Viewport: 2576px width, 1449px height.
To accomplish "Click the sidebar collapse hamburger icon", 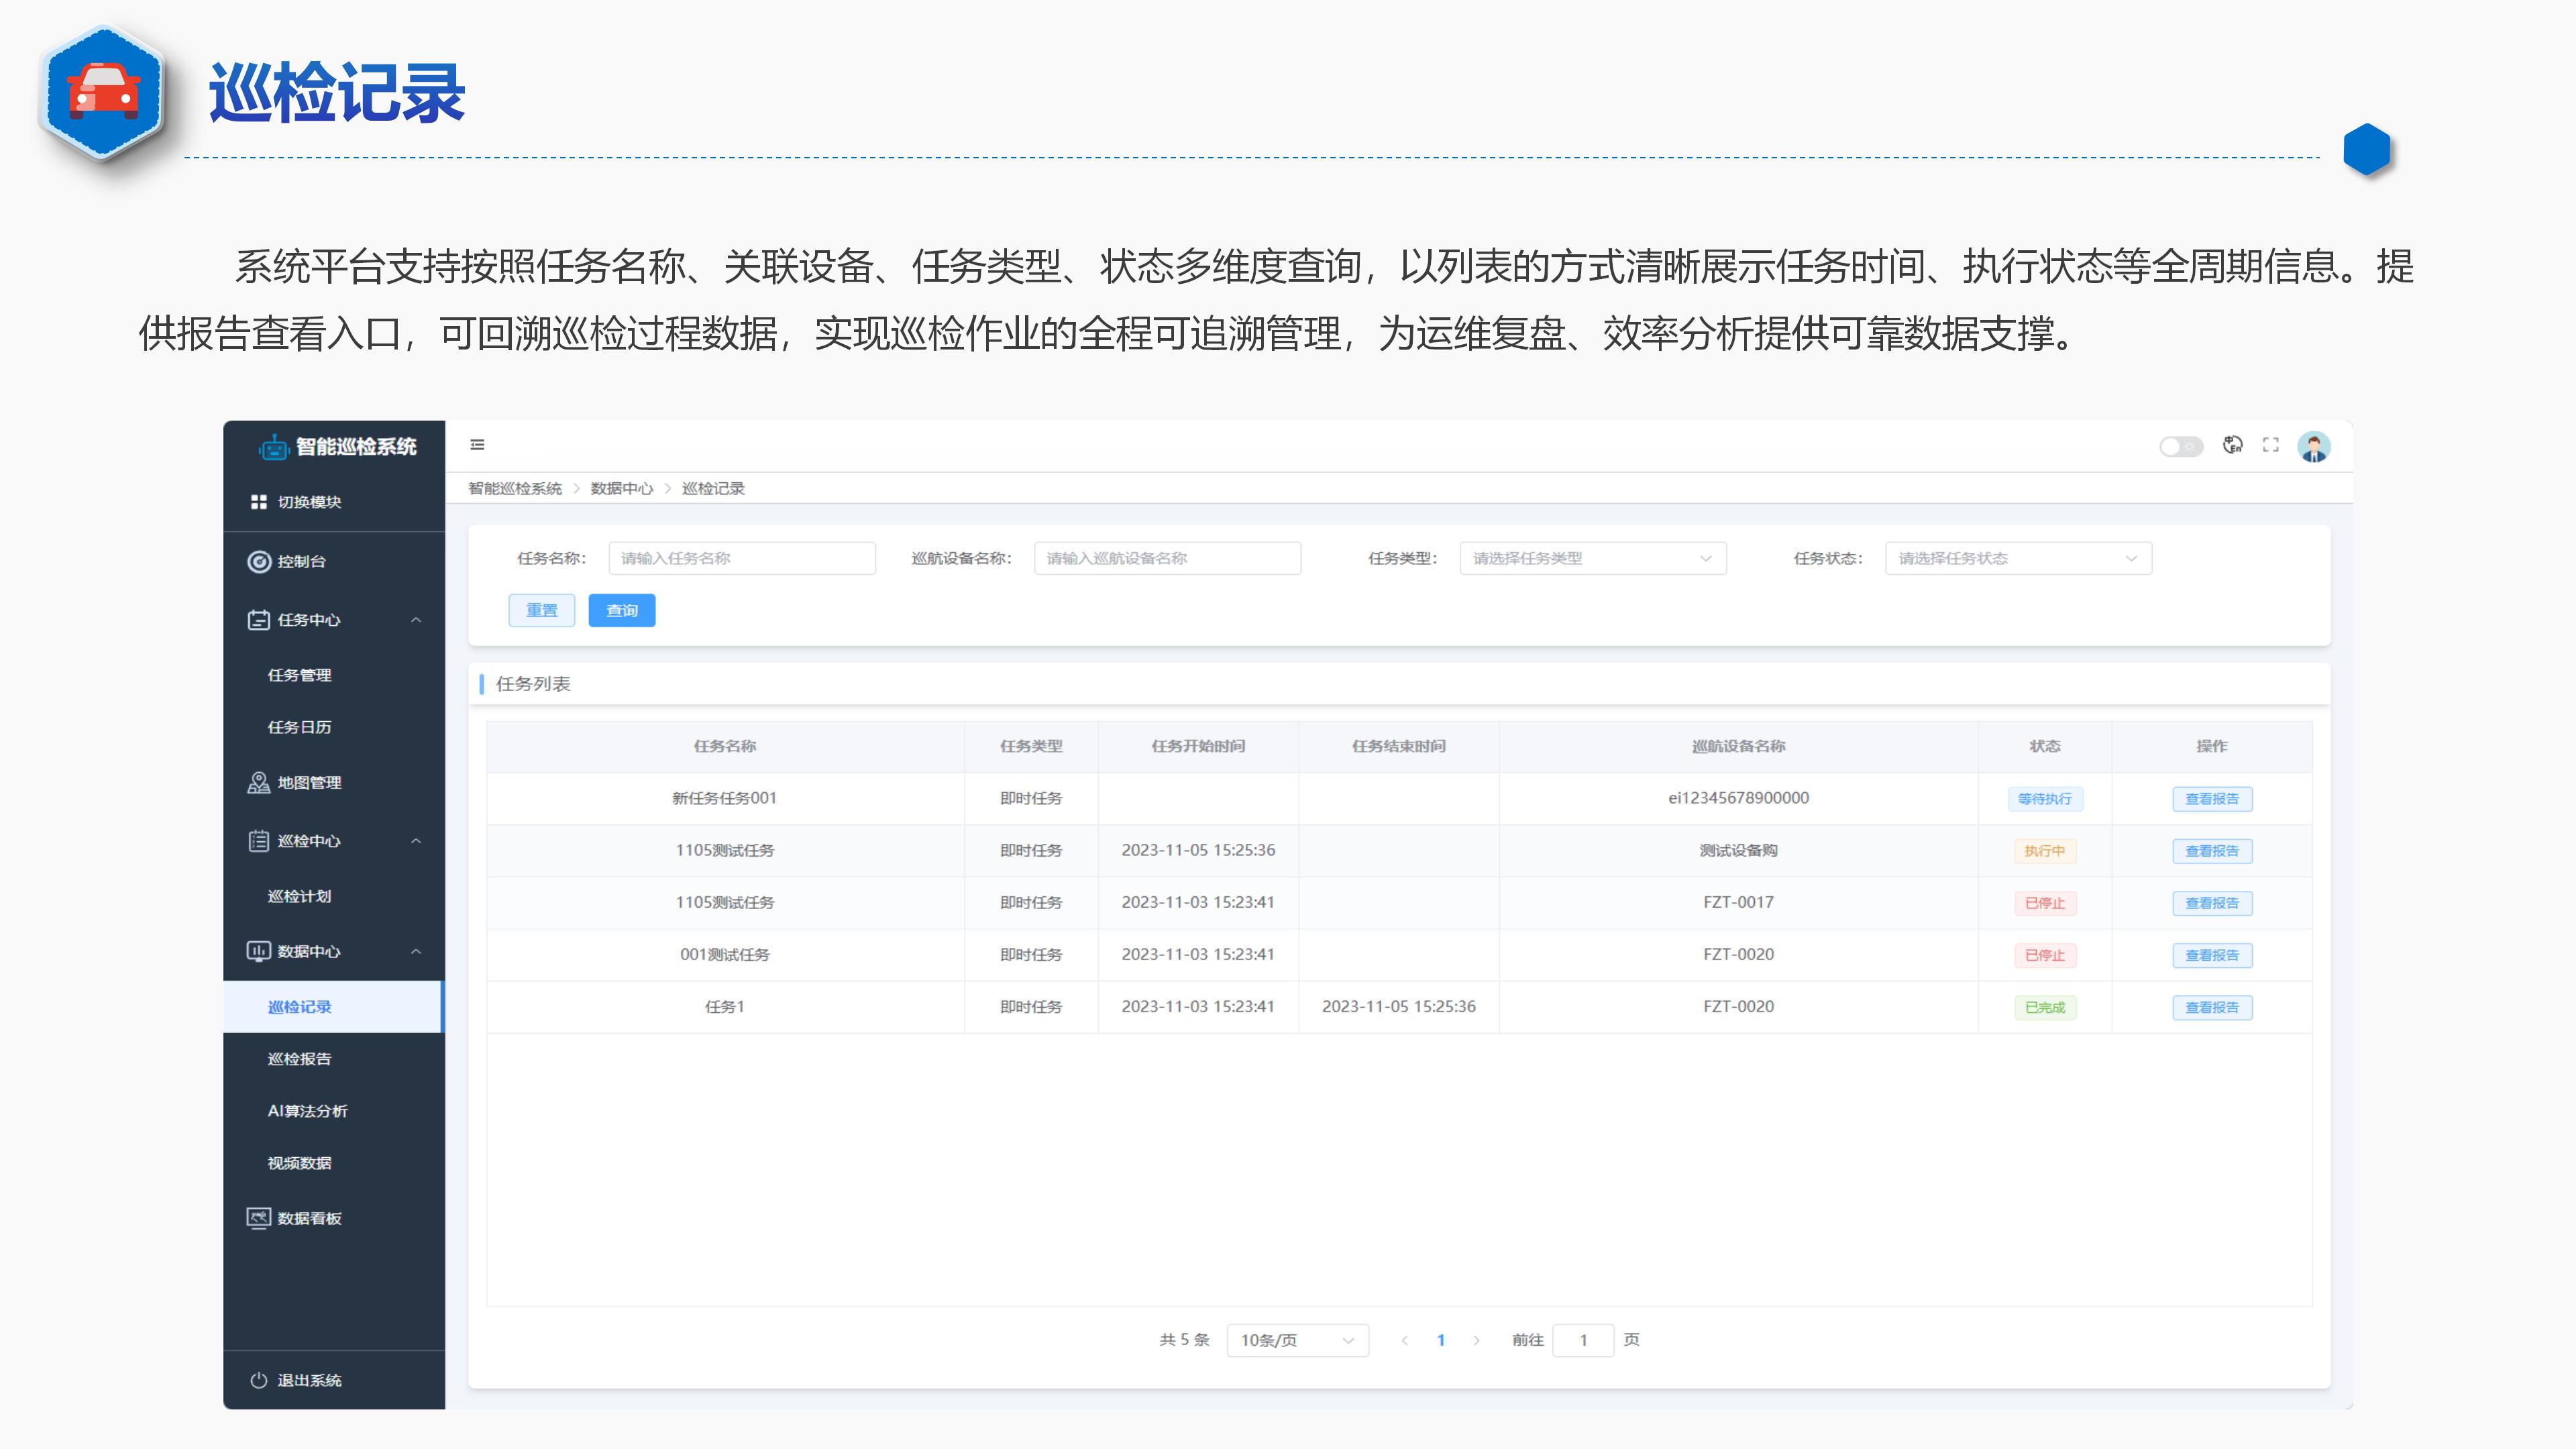I will 477,445.
